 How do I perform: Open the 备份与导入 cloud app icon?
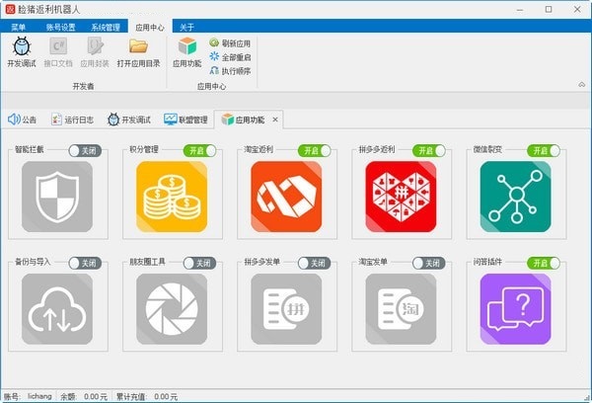[x=57, y=309]
